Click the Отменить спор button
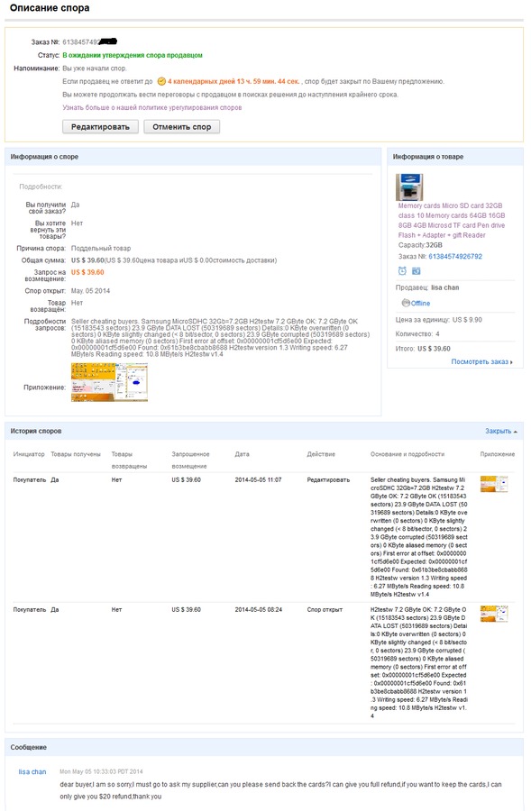531x811 pixels. (182, 127)
